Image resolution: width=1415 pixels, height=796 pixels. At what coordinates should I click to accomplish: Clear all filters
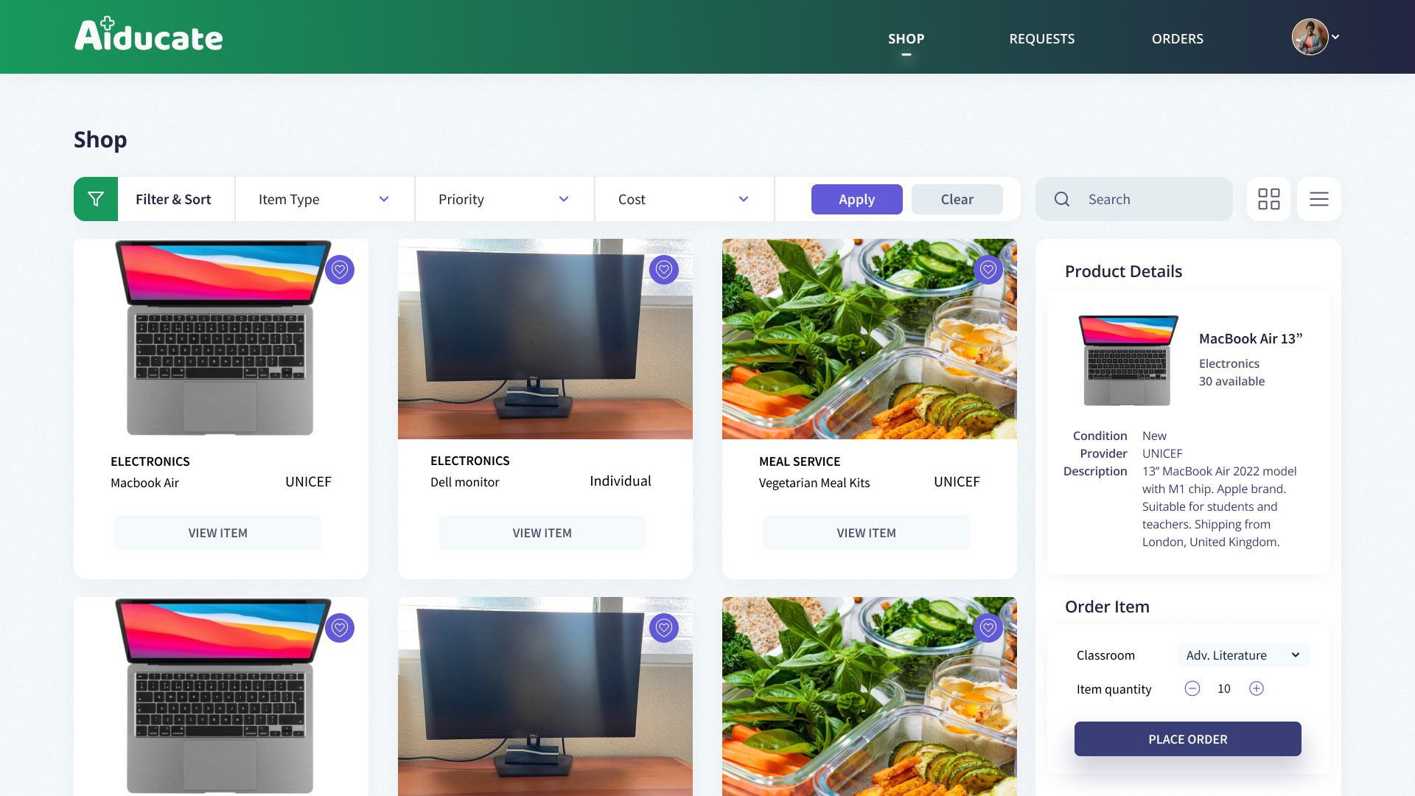957,199
